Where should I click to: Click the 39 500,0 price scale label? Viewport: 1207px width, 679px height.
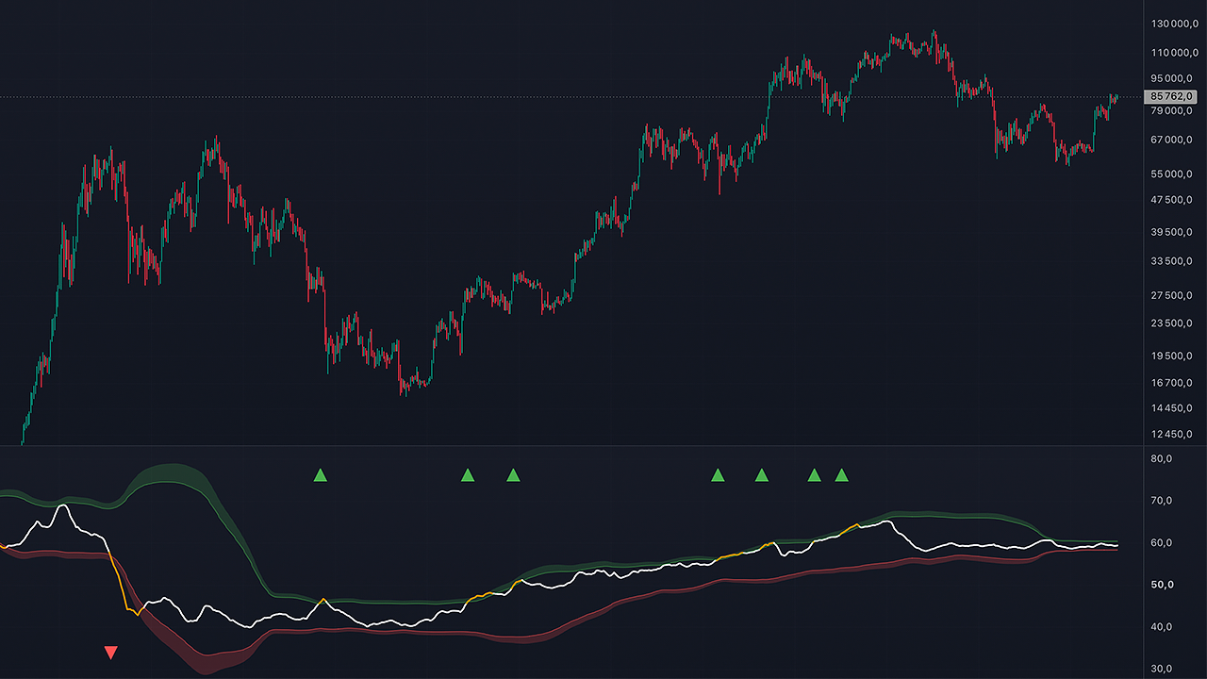(1174, 231)
